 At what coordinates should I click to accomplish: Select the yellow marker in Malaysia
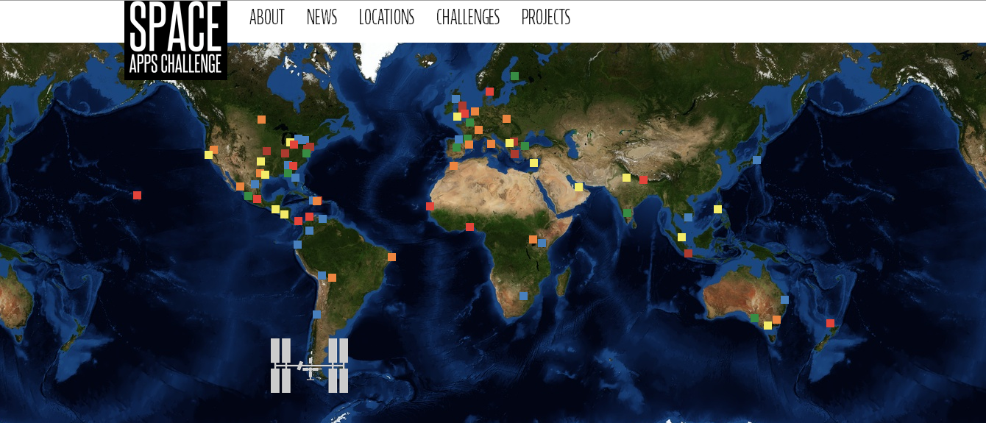coord(681,237)
